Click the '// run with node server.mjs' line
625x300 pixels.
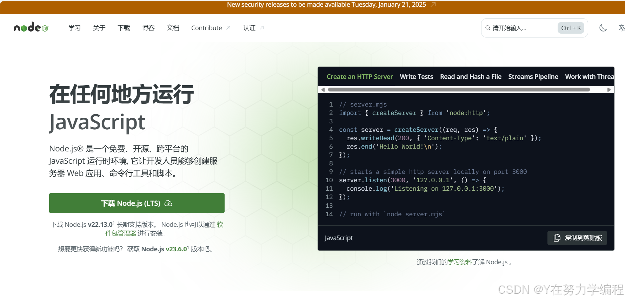click(392, 214)
